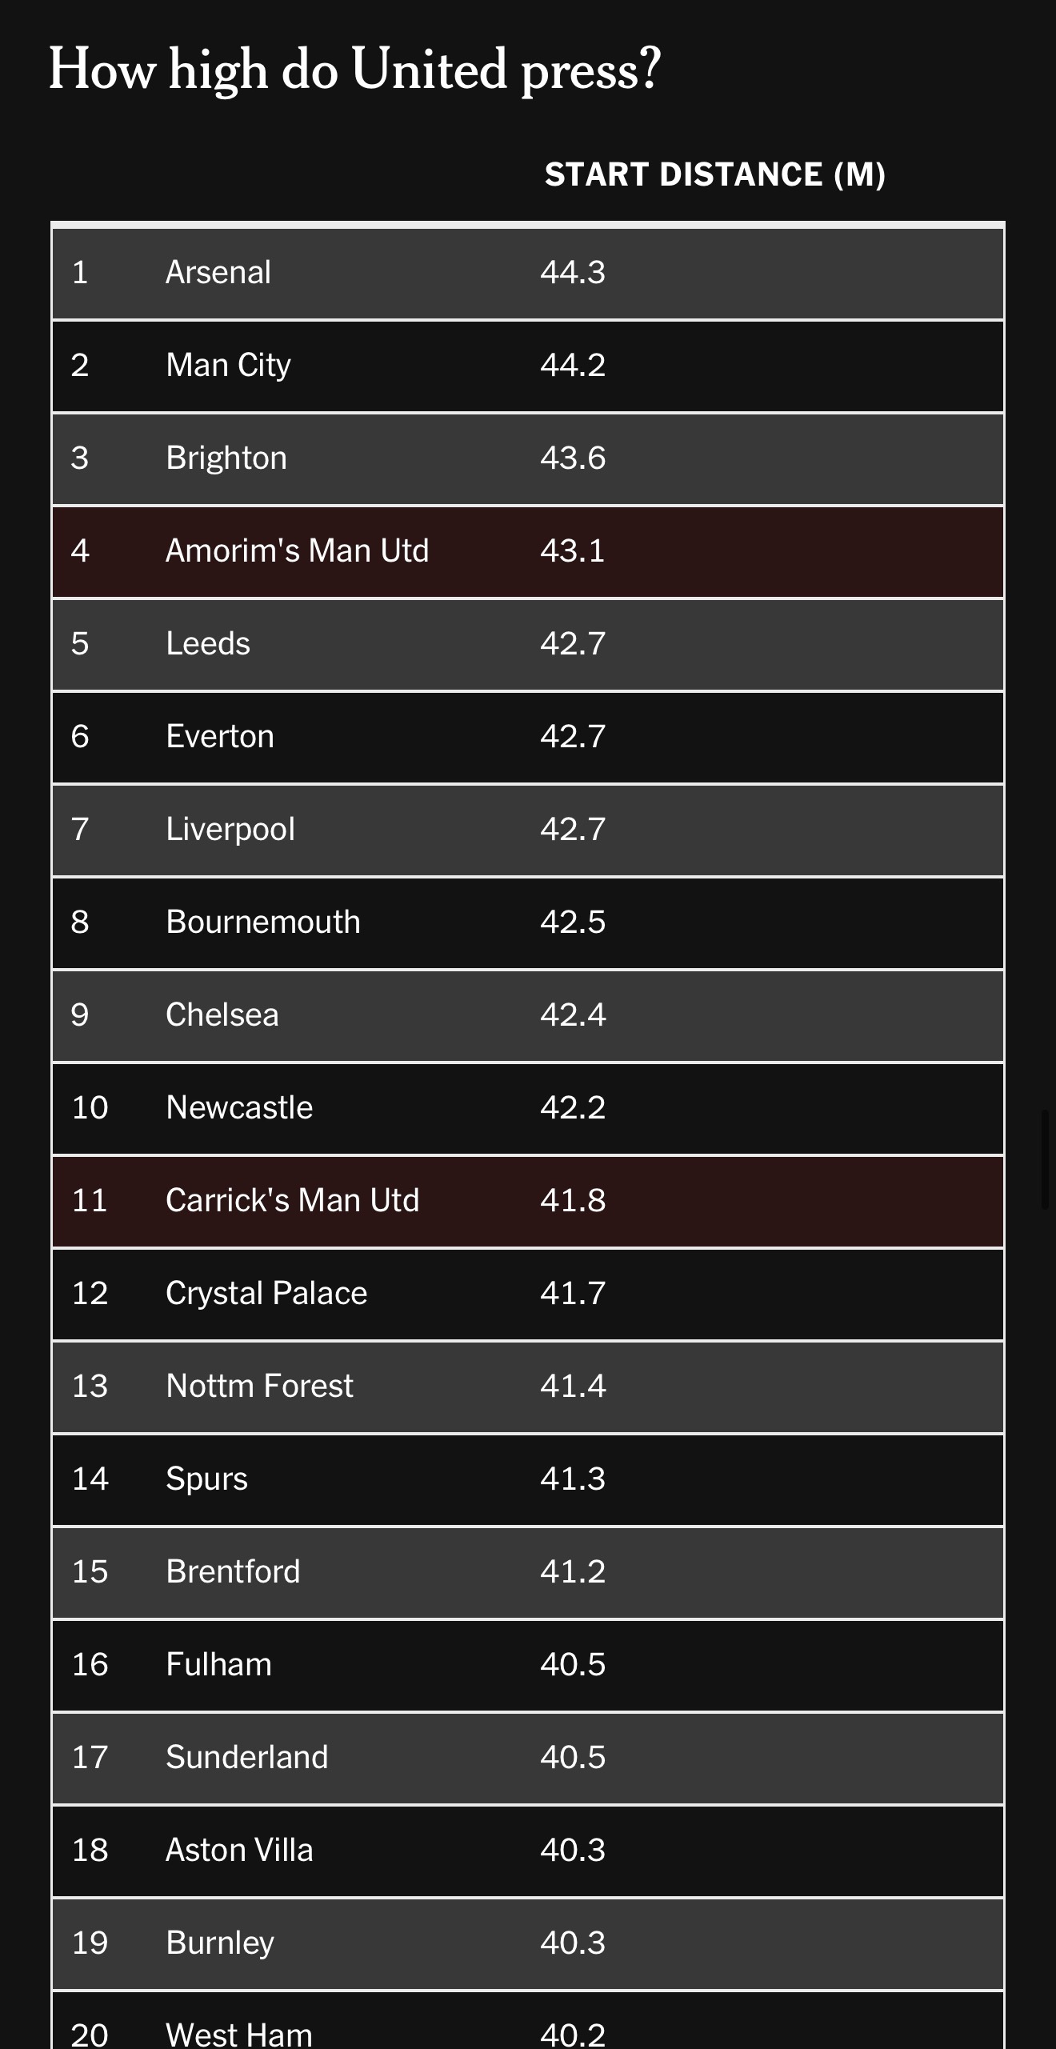Image resolution: width=1056 pixels, height=2049 pixels.
Task: Select the Aston Villa row
Action: pos(528,1851)
